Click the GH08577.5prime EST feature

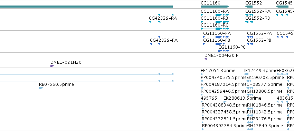pos(249,88)
